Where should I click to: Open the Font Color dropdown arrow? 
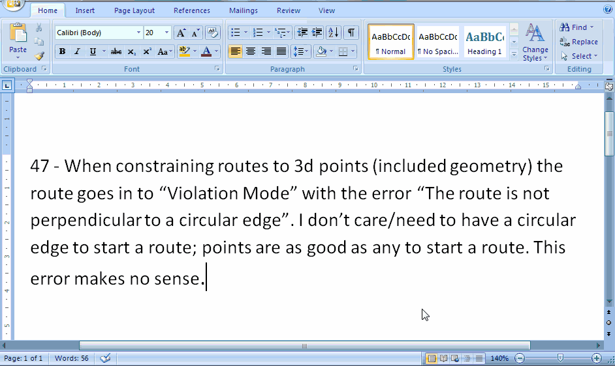tap(216, 51)
